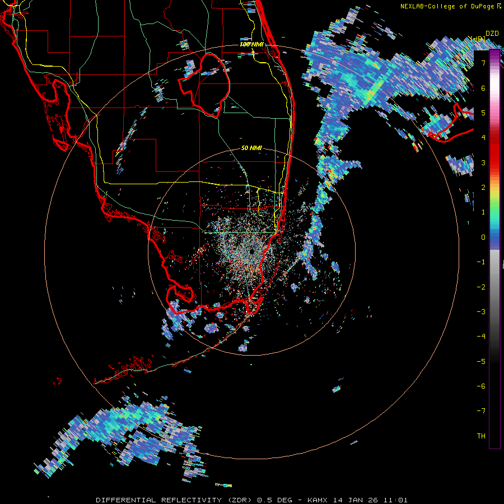Click the "3" value on color scale
This screenshot has width=504, height=504.
click(483, 162)
